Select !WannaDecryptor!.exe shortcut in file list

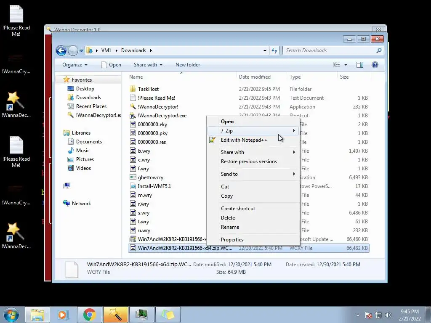coord(162,116)
